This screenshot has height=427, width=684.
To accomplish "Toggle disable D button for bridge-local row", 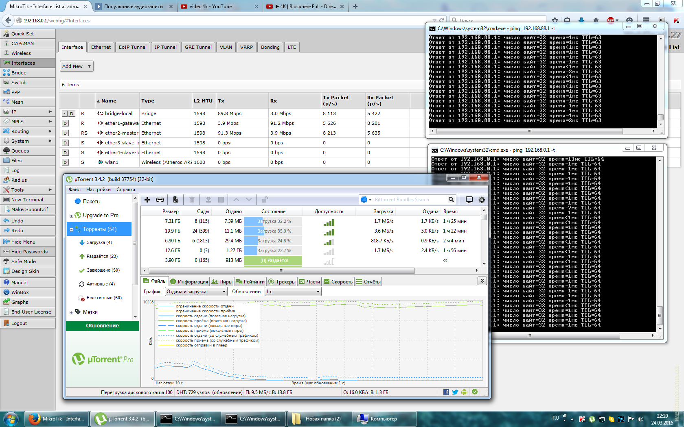I will click(x=72, y=114).
